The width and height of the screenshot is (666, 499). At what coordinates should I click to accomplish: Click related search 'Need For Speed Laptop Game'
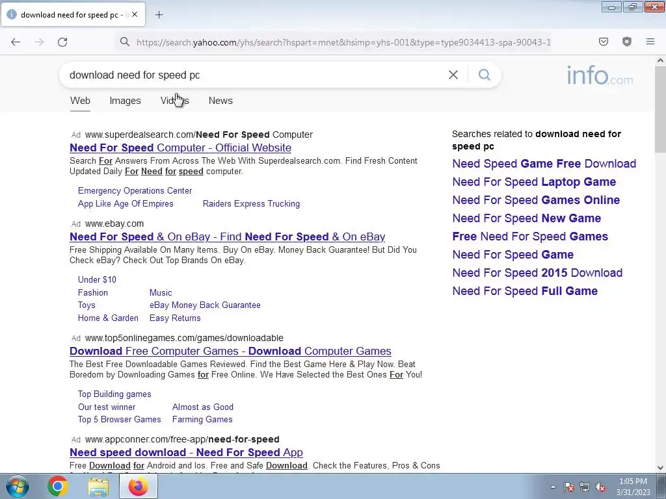click(534, 182)
